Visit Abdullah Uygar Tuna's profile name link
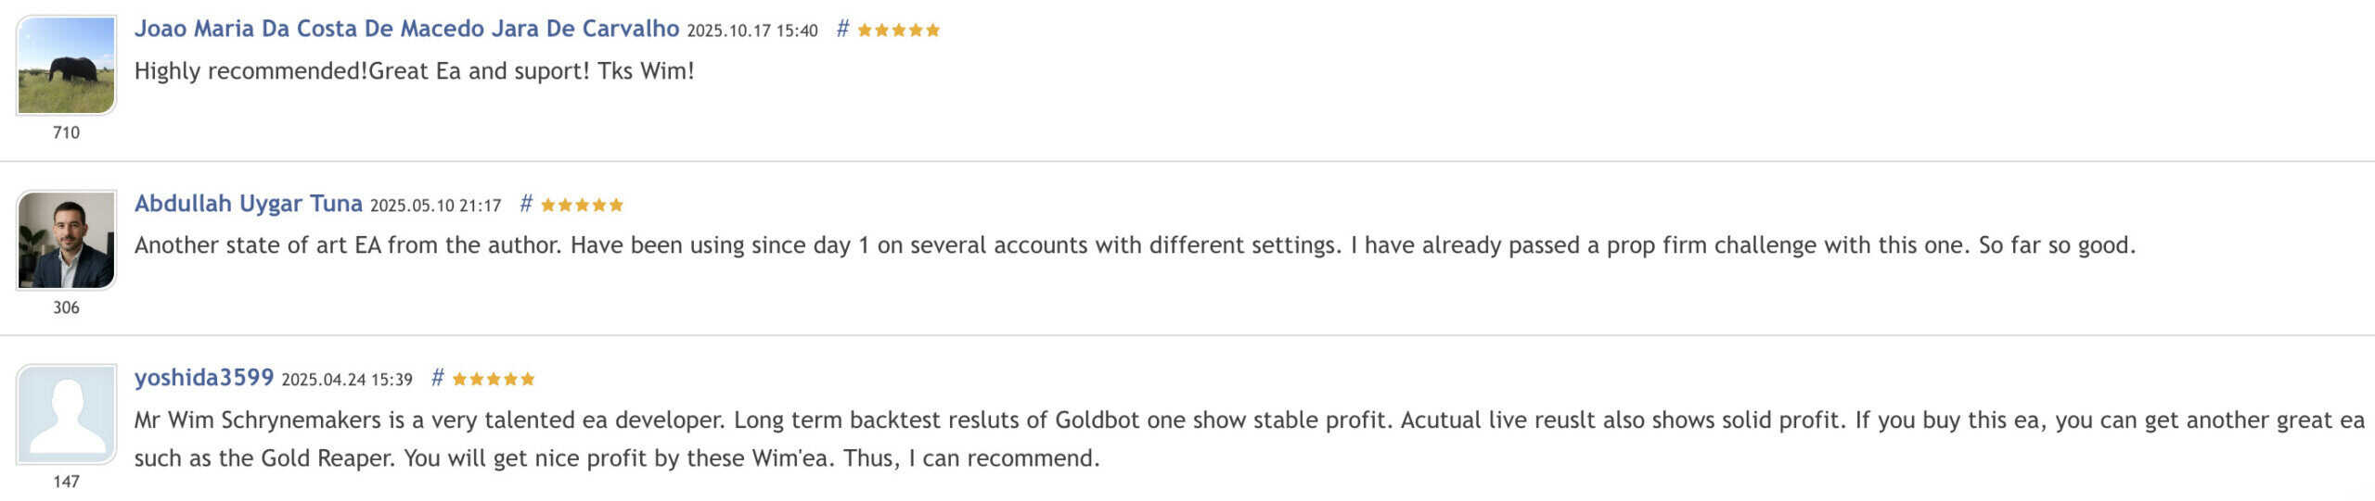Image resolution: width=2375 pixels, height=501 pixels. tap(248, 204)
